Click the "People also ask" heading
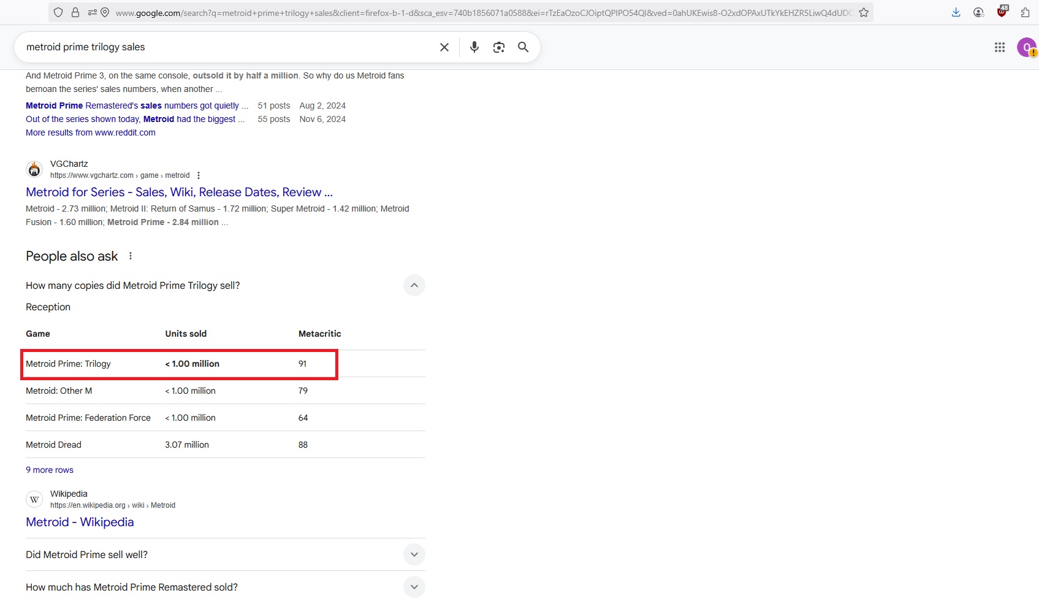Viewport: 1039px width, 601px height. pyautogui.click(x=72, y=256)
